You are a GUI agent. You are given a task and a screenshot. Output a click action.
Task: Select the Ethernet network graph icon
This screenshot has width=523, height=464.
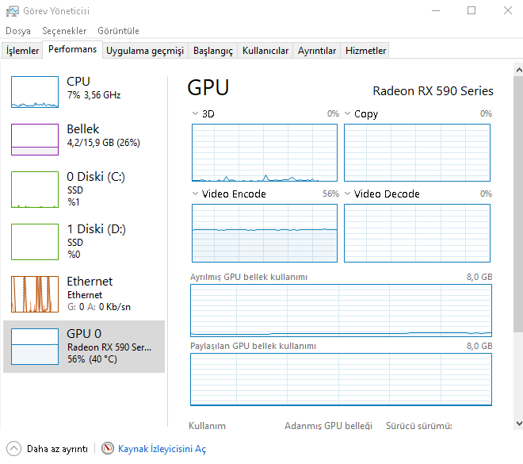click(x=35, y=294)
